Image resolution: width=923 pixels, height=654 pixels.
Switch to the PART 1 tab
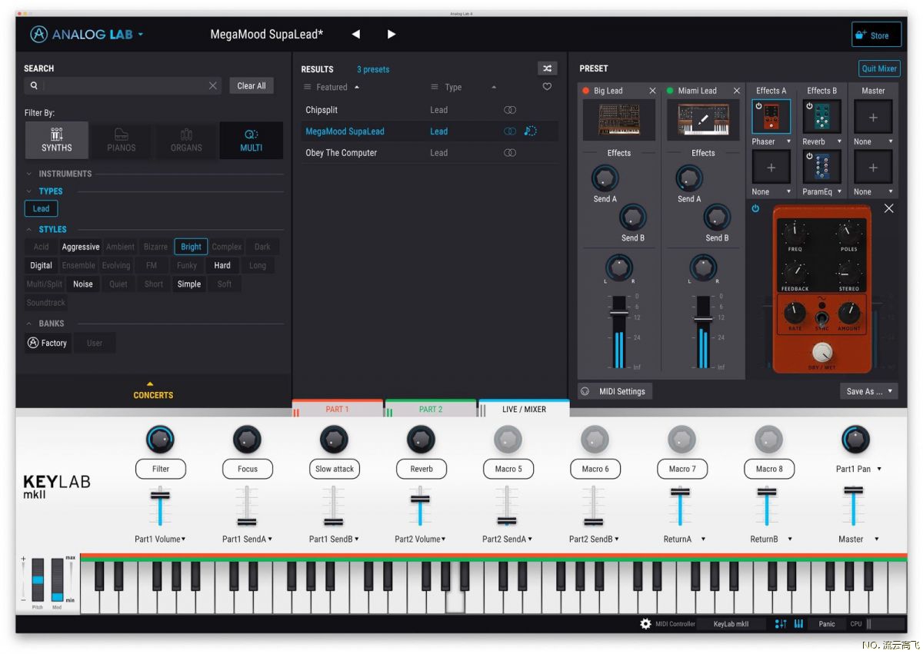click(337, 409)
